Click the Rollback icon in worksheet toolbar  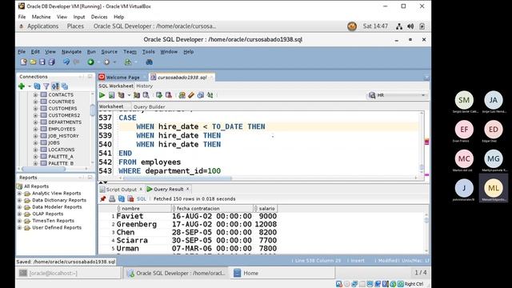pyautogui.click(x=169, y=95)
